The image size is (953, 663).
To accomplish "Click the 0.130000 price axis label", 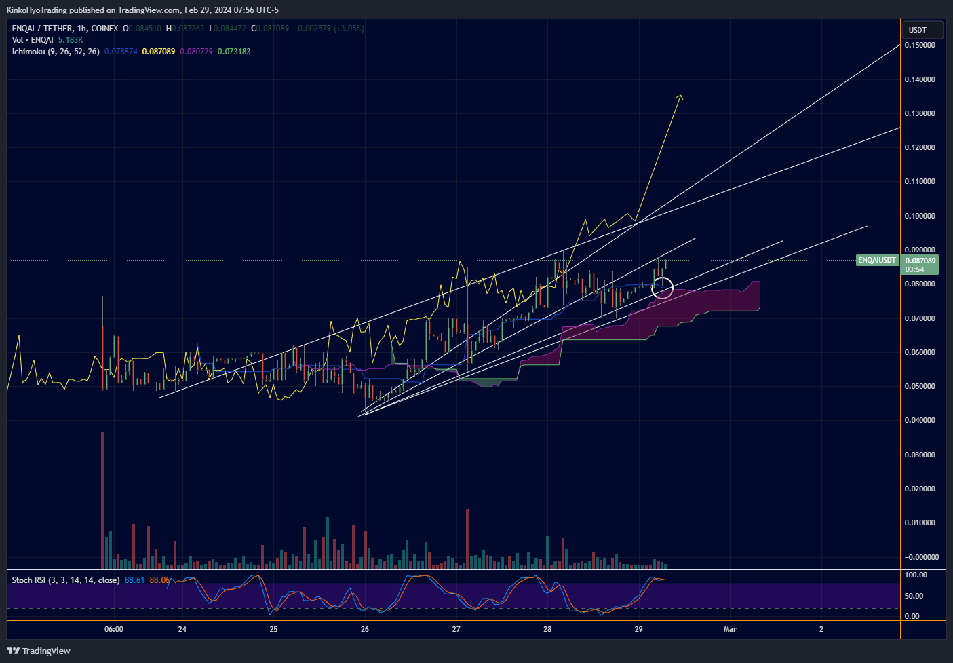I will pyautogui.click(x=920, y=113).
